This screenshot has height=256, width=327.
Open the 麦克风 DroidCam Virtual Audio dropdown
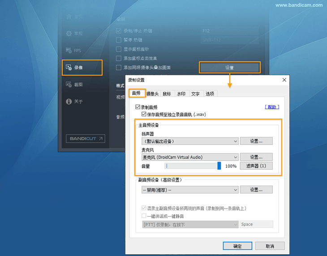pyautogui.click(x=190, y=157)
